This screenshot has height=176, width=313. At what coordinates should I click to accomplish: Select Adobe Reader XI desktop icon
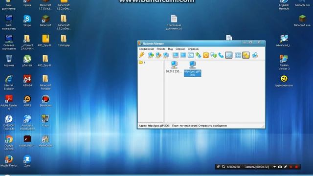pyautogui.click(x=9, y=103)
